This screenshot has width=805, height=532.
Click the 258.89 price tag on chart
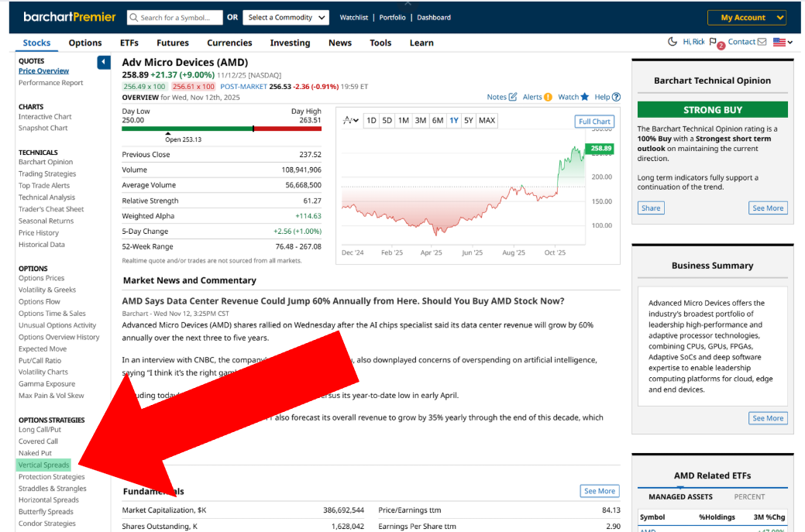point(600,149)
